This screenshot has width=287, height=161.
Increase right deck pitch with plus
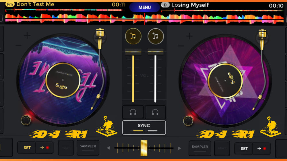point(189,36)
